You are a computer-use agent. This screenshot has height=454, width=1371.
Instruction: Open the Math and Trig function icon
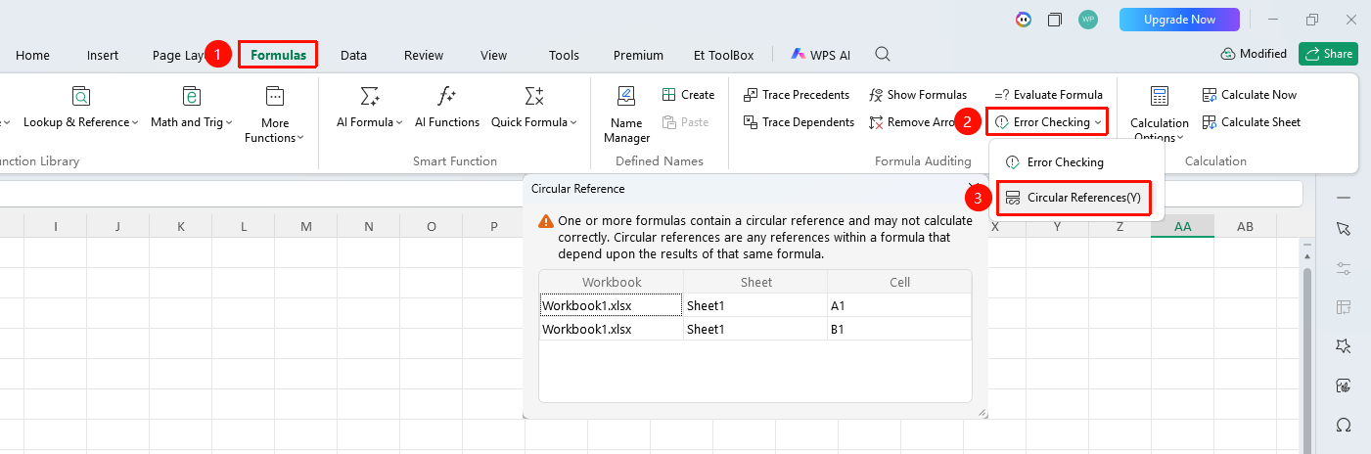coord(192,96)
